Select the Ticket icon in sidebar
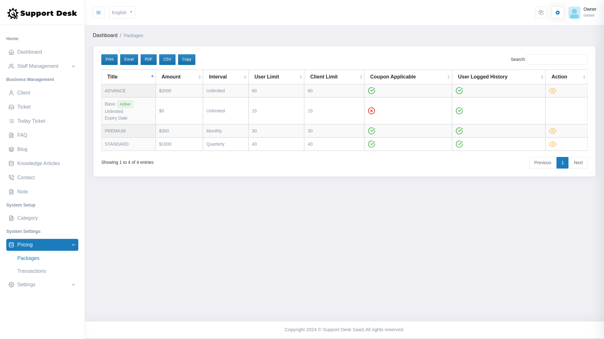The width and height of the screenshot is (604, 339). tap(11, 107)
